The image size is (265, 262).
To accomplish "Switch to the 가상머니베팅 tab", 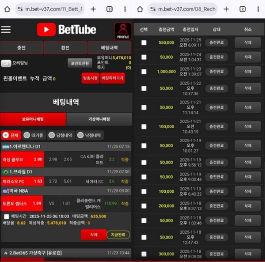I will click(99, 119).
